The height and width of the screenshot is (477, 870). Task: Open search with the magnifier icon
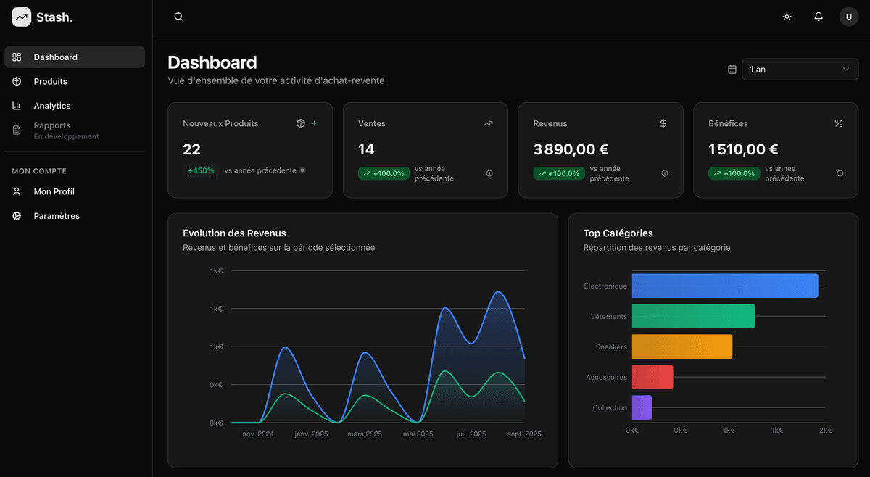pyautogui.click(x=178, y=17)
